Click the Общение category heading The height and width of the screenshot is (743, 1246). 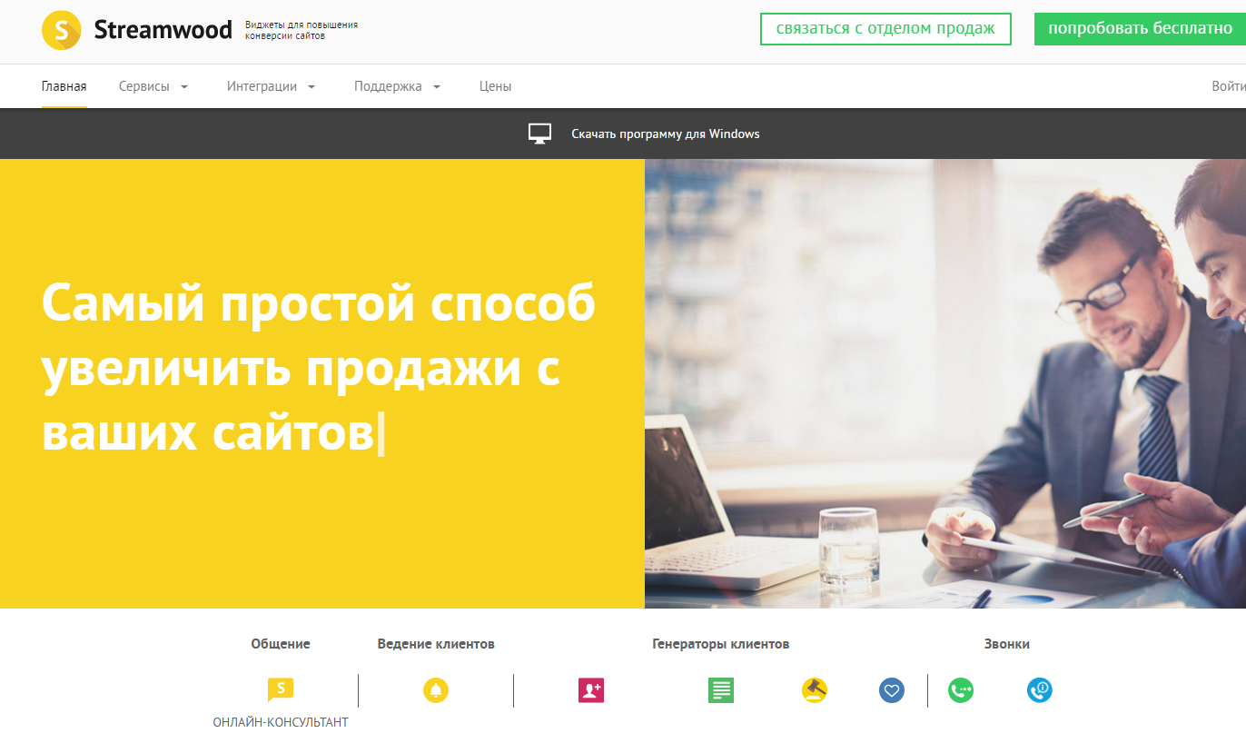pos(281,644)
